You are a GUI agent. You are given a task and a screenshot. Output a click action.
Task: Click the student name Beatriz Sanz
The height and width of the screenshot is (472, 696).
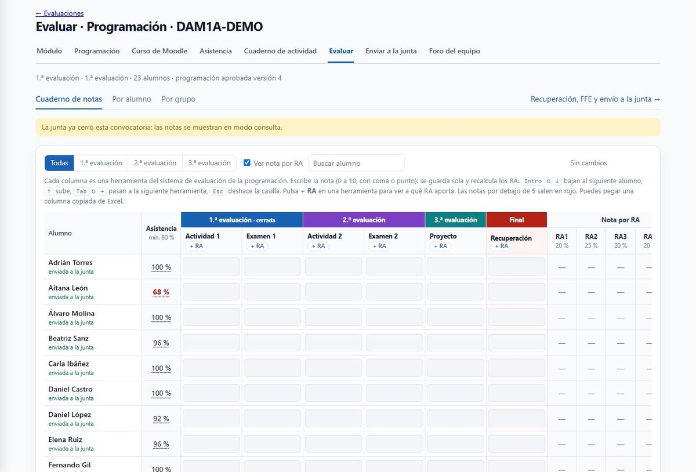(68, 339)
